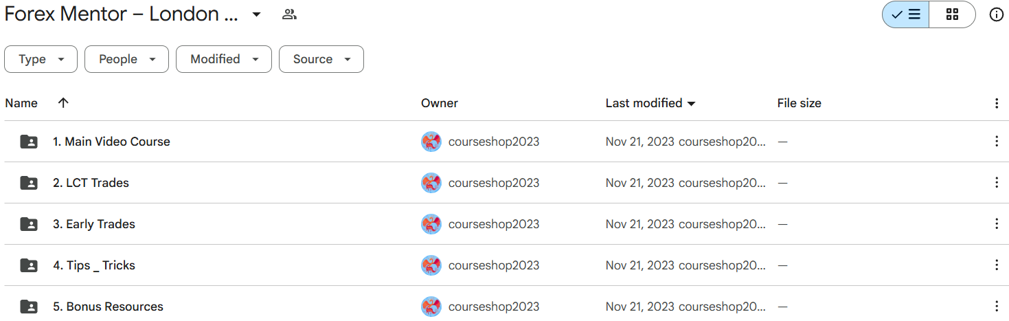Open the 3. Early Trades folder

[94, 224]
